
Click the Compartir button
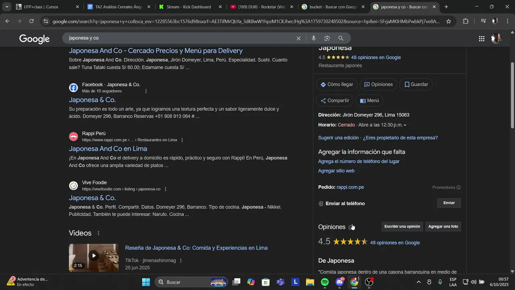pos(335,101)
